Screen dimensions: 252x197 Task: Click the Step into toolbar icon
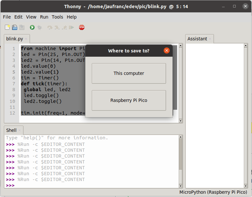tap(57, 28)
